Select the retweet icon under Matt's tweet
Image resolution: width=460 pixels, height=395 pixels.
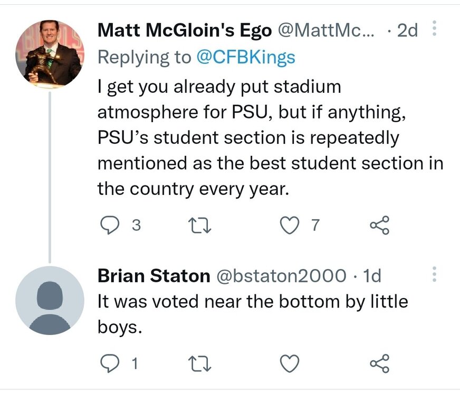[x=199, y=224]
